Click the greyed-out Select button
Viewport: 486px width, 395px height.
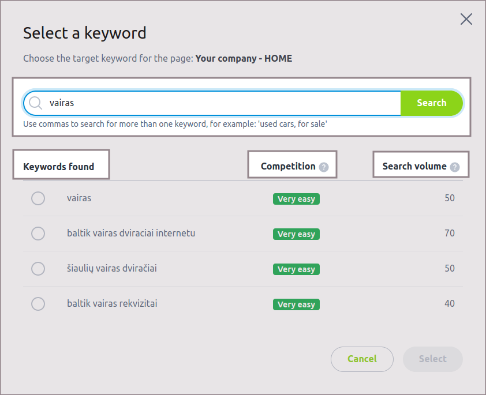click(x=432, y=359)
